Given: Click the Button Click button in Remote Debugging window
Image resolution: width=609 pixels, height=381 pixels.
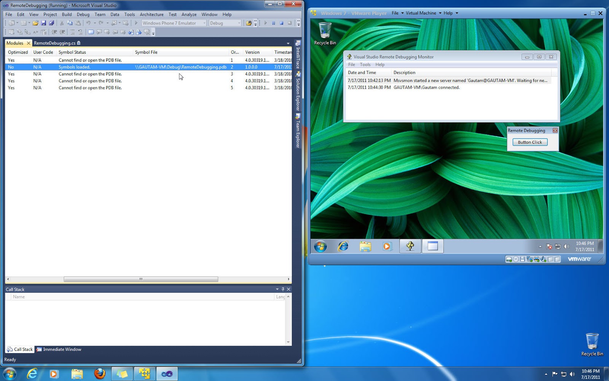Looking at the screenshot, I should coord(529,142).
